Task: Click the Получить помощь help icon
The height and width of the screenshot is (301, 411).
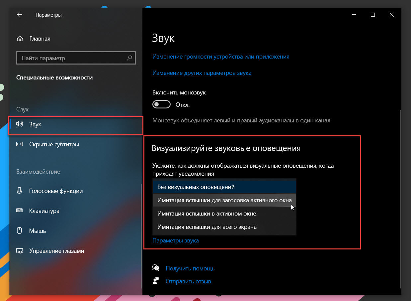Action: pyautogui.click(x=156, y=268)
